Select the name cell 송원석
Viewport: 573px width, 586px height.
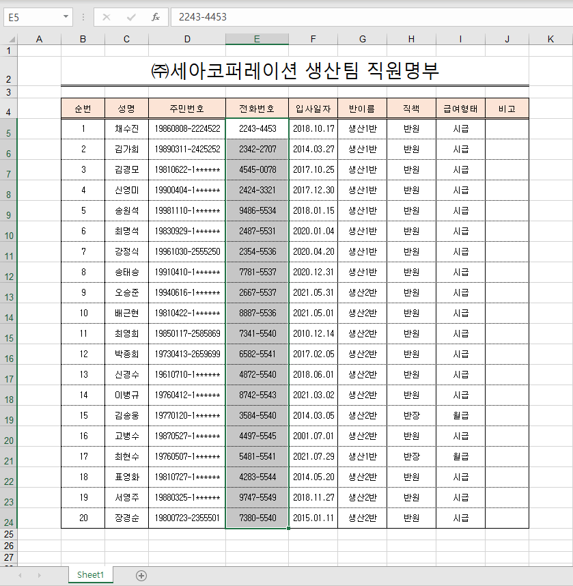(x=126, y=211)
